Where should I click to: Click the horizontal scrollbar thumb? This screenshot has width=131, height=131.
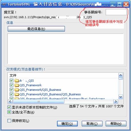point(38,101)
